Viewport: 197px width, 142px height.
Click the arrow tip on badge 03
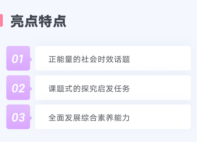(31, 118)
